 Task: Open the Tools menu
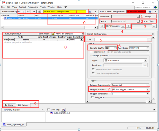[x=43, y=7]
